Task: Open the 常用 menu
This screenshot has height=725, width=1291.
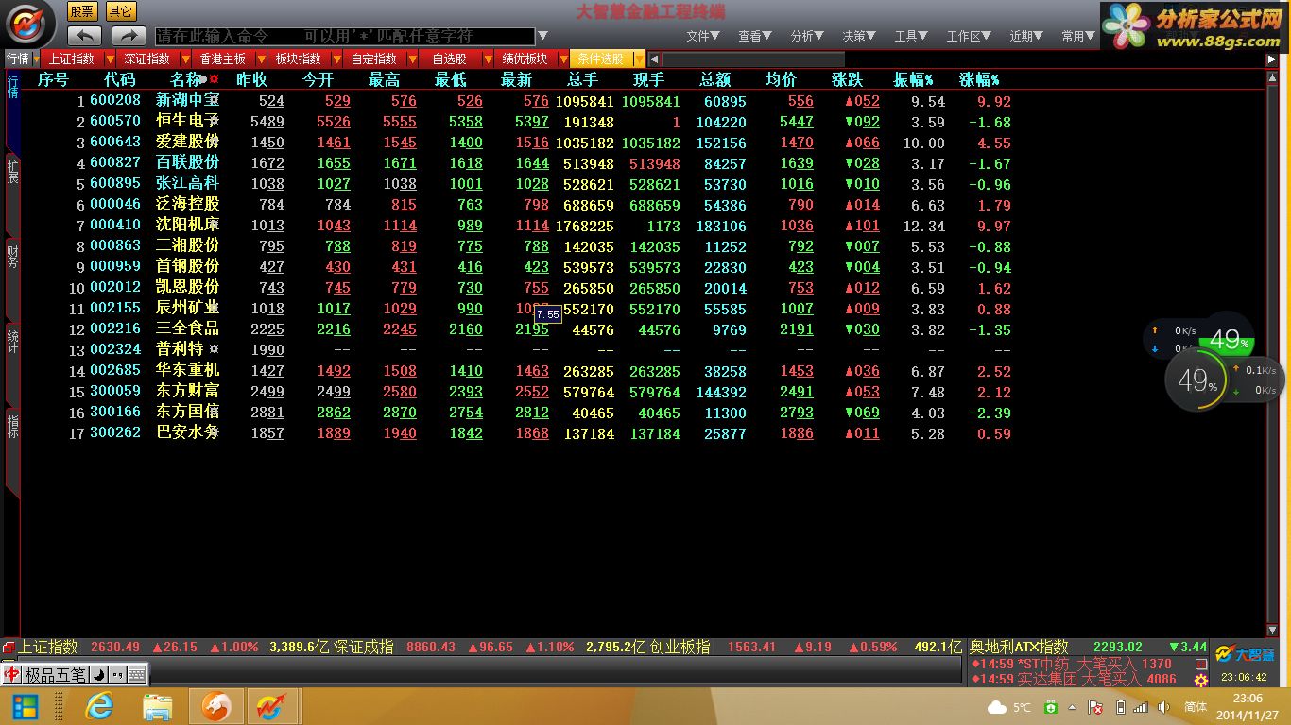Action: tap(1077, 36)
